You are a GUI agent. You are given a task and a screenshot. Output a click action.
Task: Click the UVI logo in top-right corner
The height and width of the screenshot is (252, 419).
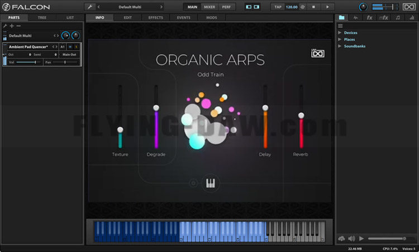point(409,7)
